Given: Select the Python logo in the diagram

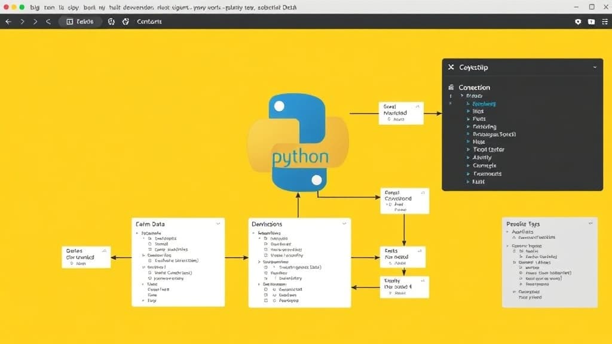Looking at the screenshot, I should click(298, 140).
